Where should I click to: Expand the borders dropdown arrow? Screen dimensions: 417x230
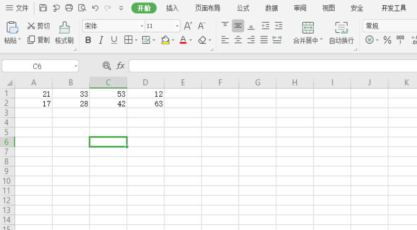click(136, 40)
